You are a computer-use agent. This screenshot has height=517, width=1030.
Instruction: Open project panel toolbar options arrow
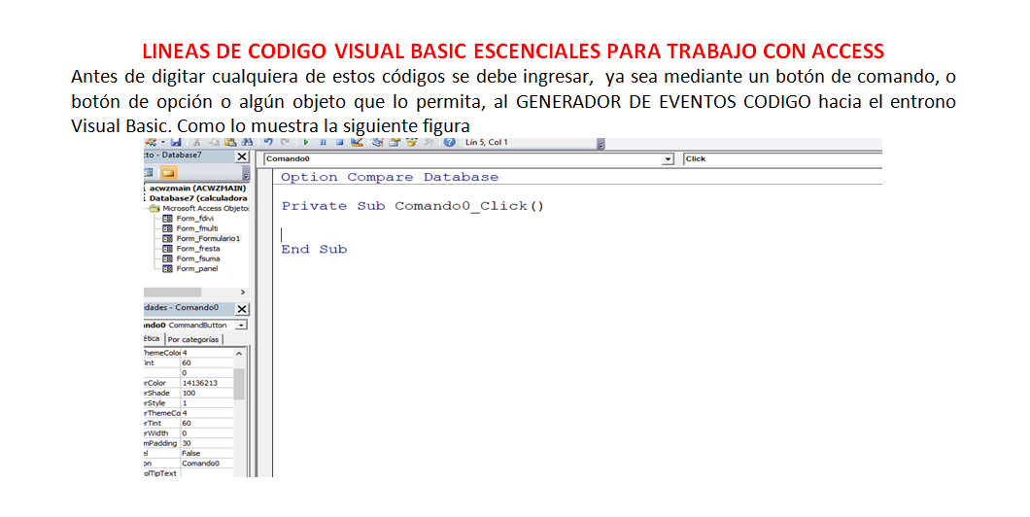(x=246, y=175)
